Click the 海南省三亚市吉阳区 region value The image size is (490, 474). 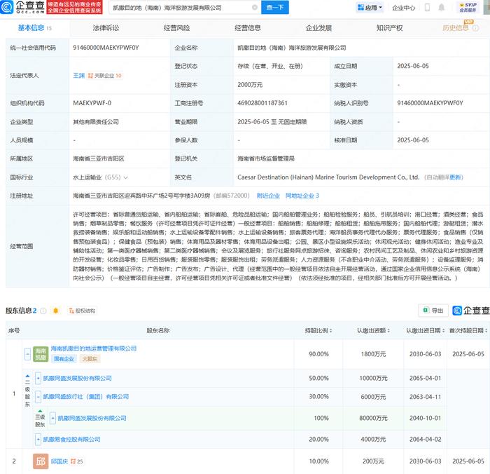99,158
